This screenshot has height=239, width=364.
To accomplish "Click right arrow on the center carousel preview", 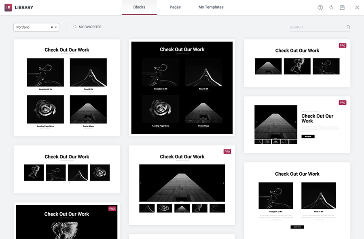I will tap(223, 183).
